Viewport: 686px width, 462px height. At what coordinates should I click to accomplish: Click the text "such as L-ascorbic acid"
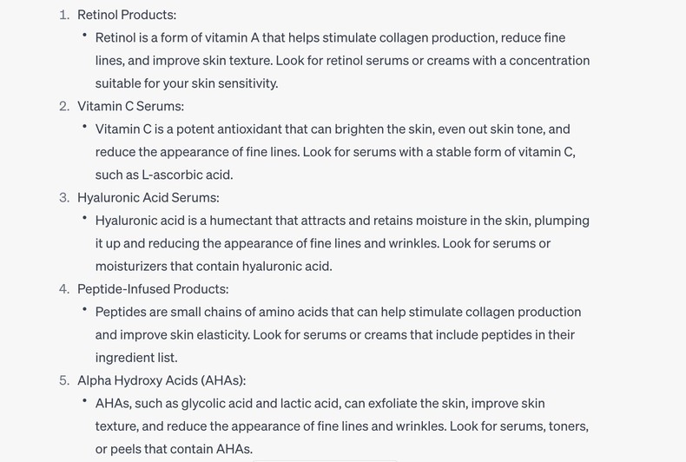click(163, 175)
